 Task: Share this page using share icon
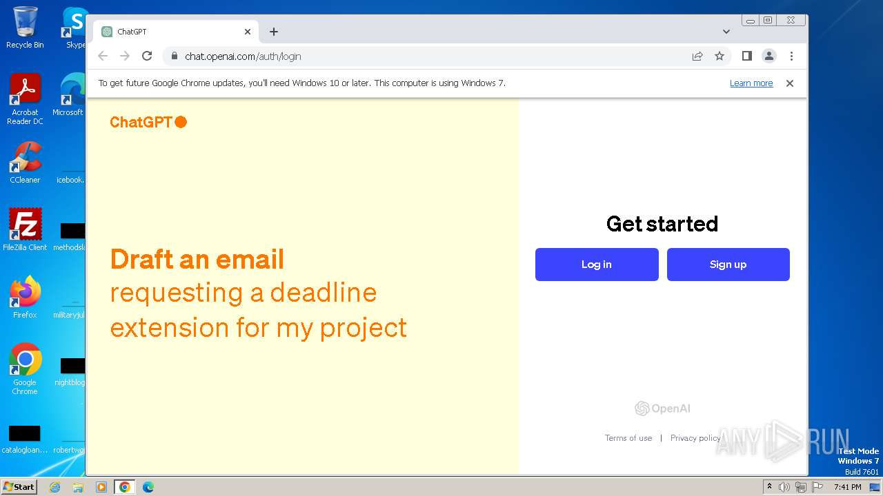pyautogui.click(x=697, y=56)
